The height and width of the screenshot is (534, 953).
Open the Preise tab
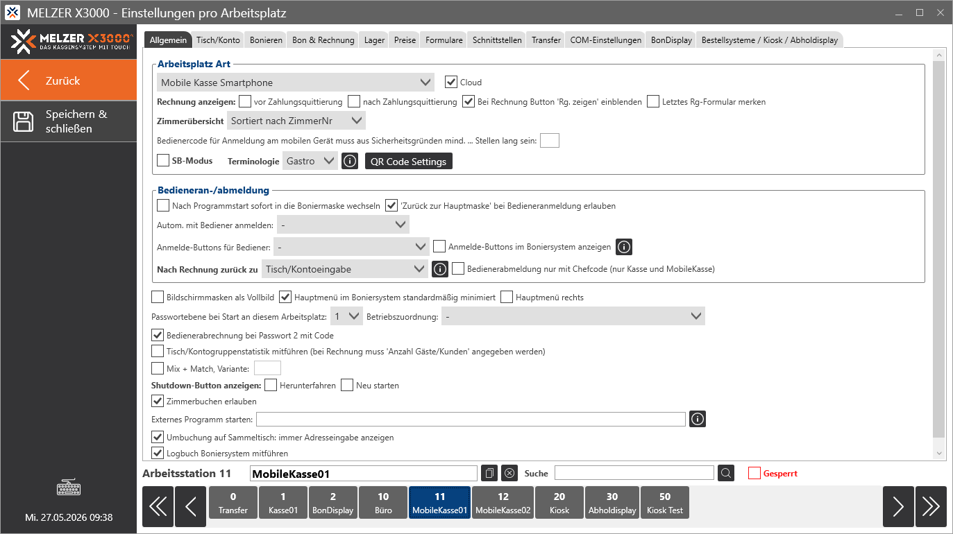coord(405,40)
